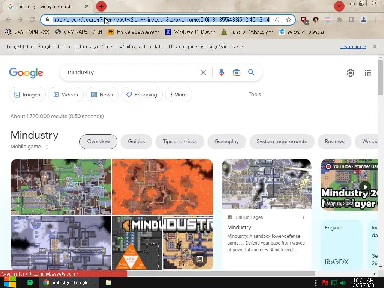Viewport: 384px width, 288px height.
Task: Filter results by Videos
Action: 66,94
